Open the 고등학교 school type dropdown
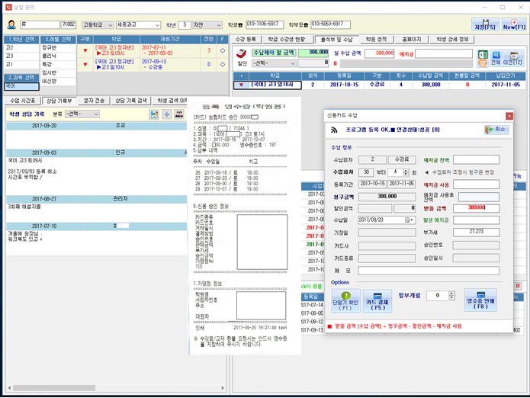 coord(111,24)
